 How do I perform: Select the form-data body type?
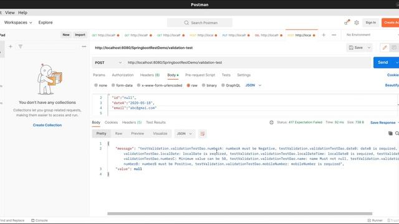click(122, 85)
